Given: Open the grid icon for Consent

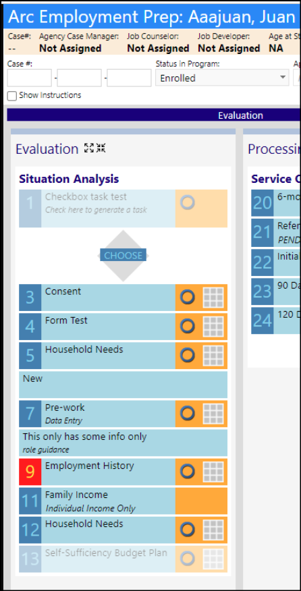Looking at the screenshot, I should 213,298.
